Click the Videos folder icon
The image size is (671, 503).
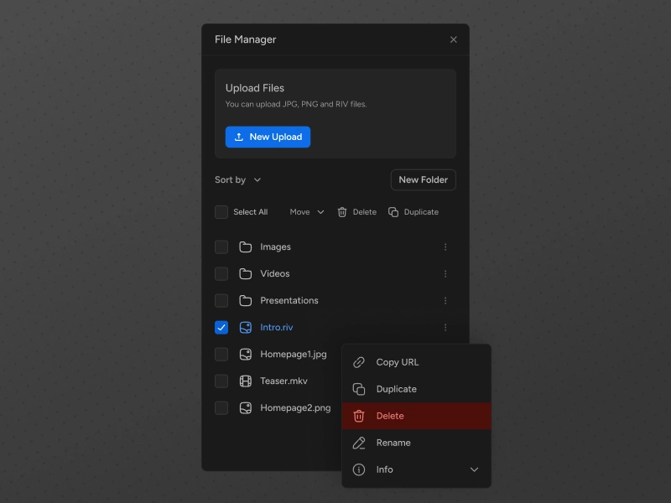245,274
